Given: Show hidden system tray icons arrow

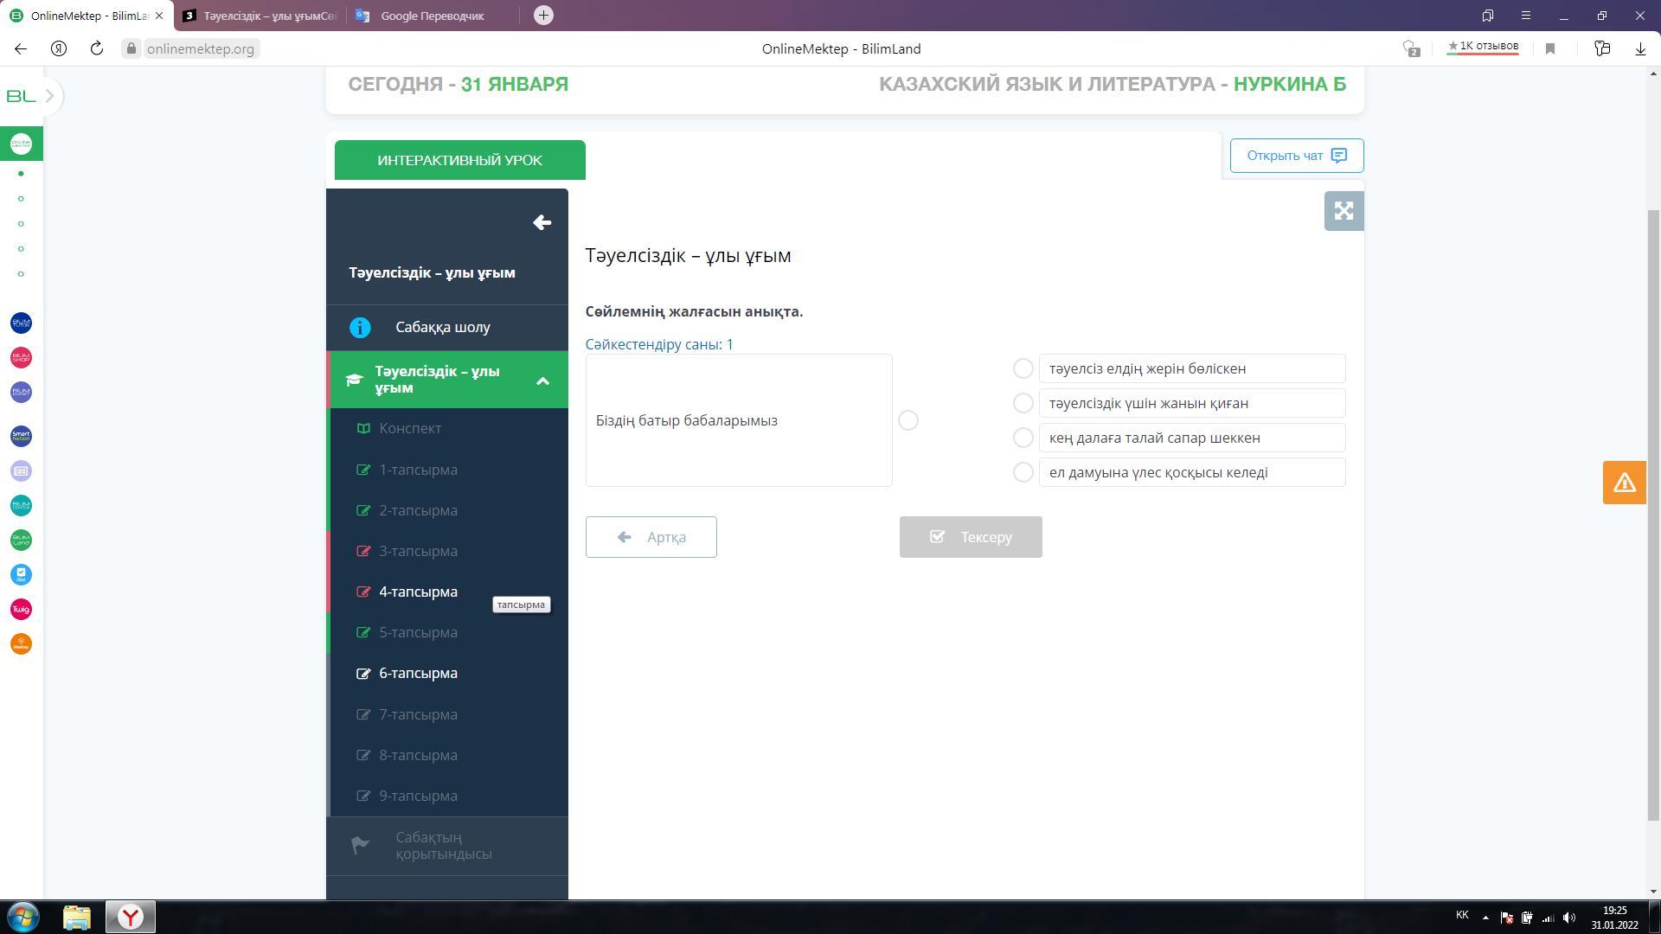Looking at the screenshot, I should click(1485, 918).
